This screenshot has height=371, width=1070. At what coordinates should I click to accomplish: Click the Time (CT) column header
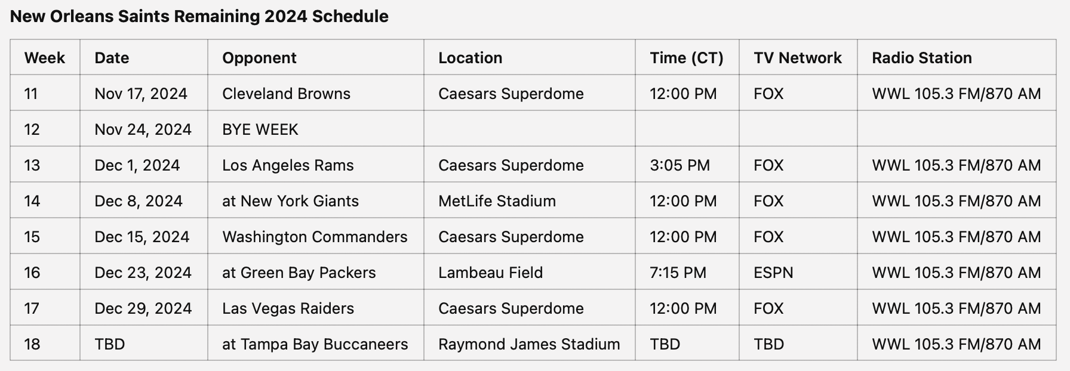tap(687, 58)
